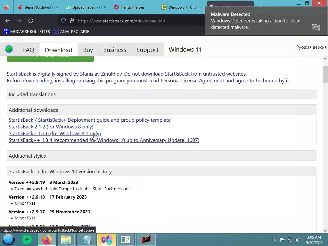The width and height of the screenshot is (328, 246).
Task: Open the Visual Studio Installer taskbar icon
Action: 106,240
